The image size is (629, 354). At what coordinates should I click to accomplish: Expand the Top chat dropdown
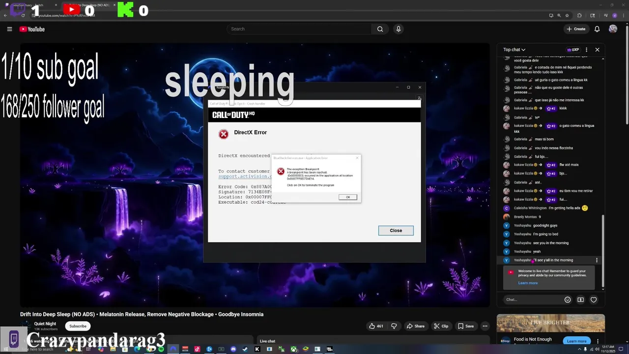click(514, 50)
